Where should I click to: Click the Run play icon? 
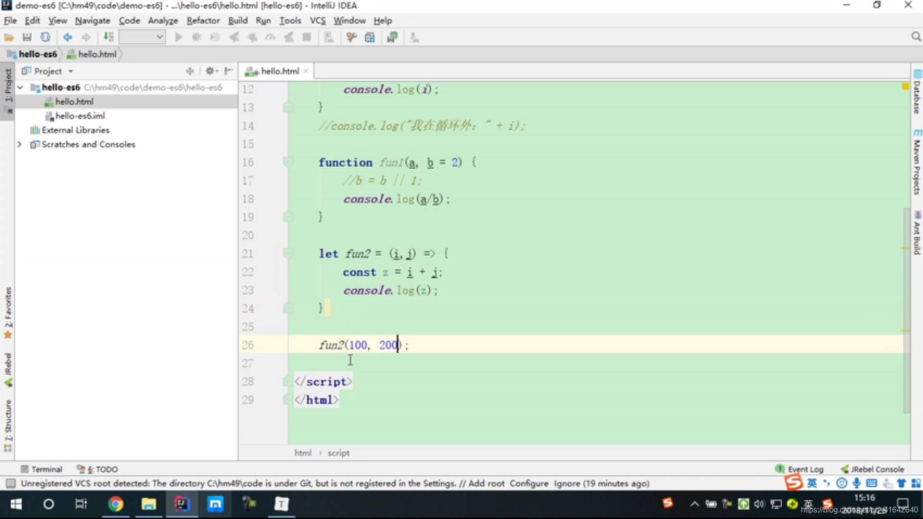178,37
